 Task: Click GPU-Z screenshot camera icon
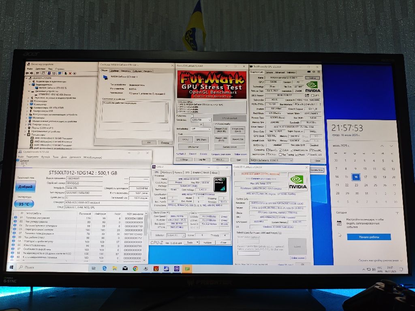[309, 72]
